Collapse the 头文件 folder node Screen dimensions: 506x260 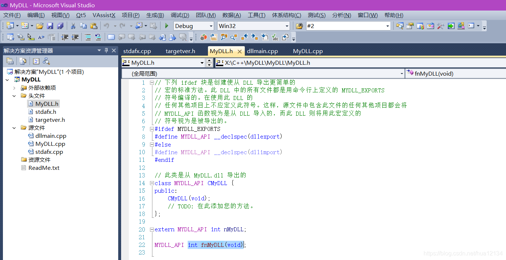(x=14, y=96)
